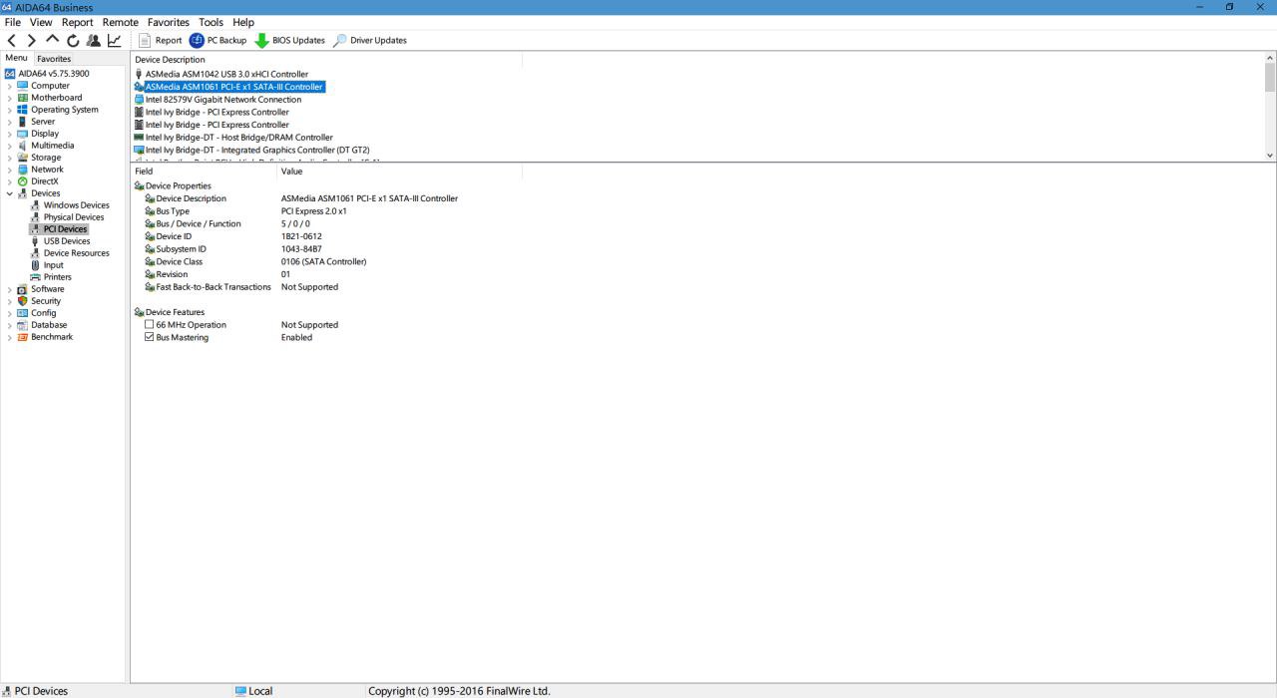Click the Subsystem ID value 1043-84B7

301,249
